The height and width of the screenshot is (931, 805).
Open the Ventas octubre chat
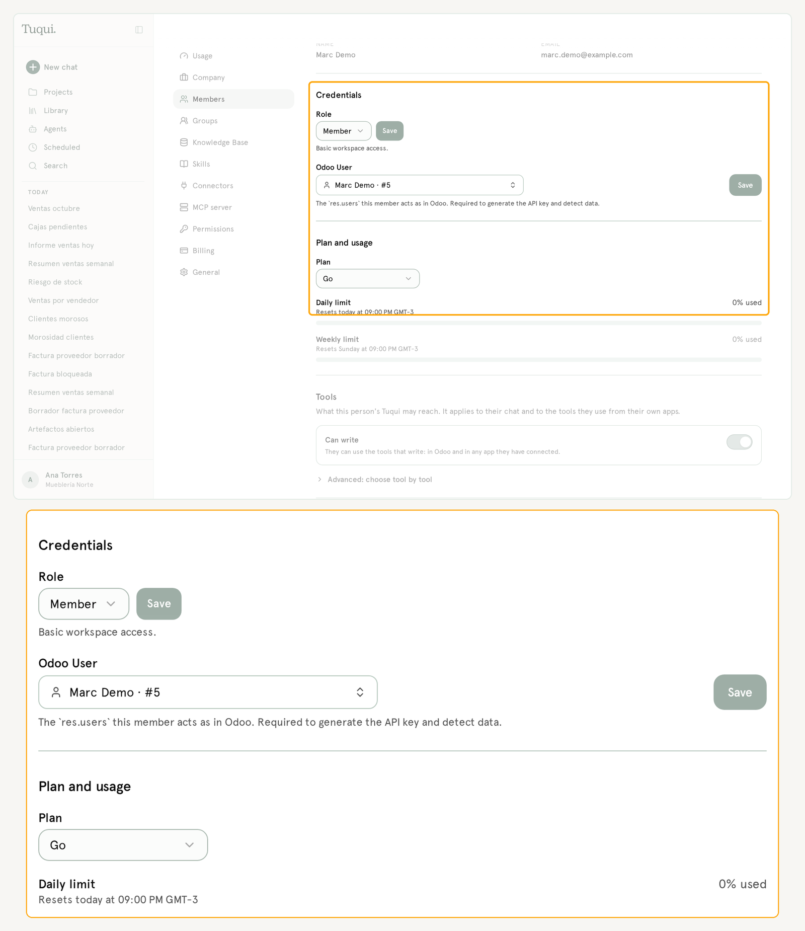click(x=54, y=208)
